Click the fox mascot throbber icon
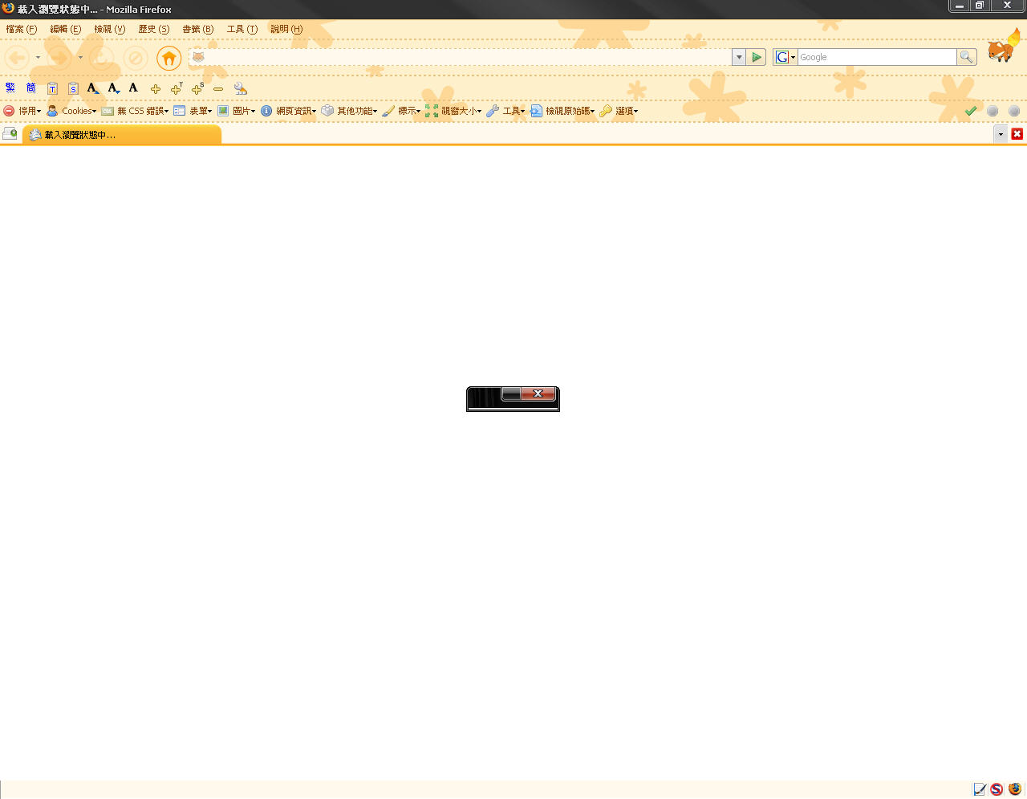Image resolution: width=1027 pixels, height=799 pixels. [x=1004, y=47]
